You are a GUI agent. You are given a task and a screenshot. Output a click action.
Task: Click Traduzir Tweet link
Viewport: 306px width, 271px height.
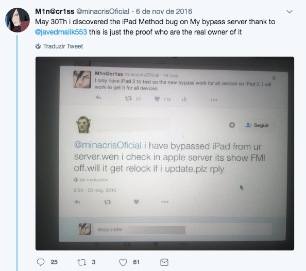(x=63, y=46)
